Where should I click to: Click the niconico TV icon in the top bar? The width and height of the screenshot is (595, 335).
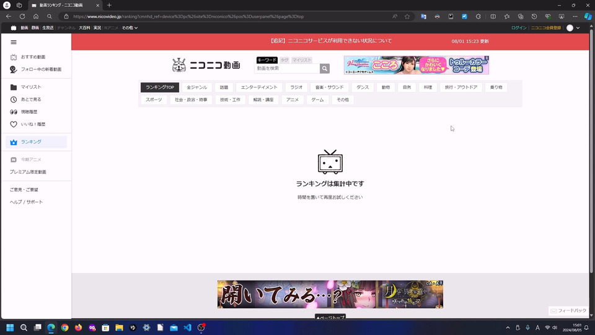pyautogui.click(x=14, y=28)
